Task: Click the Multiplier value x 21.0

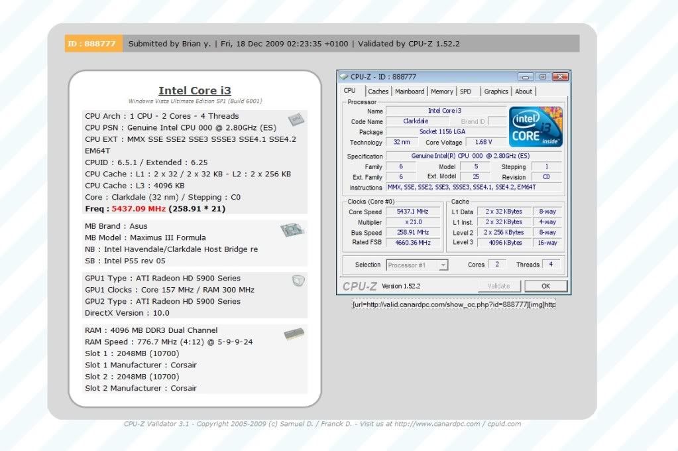Action: tap(412, 222)
